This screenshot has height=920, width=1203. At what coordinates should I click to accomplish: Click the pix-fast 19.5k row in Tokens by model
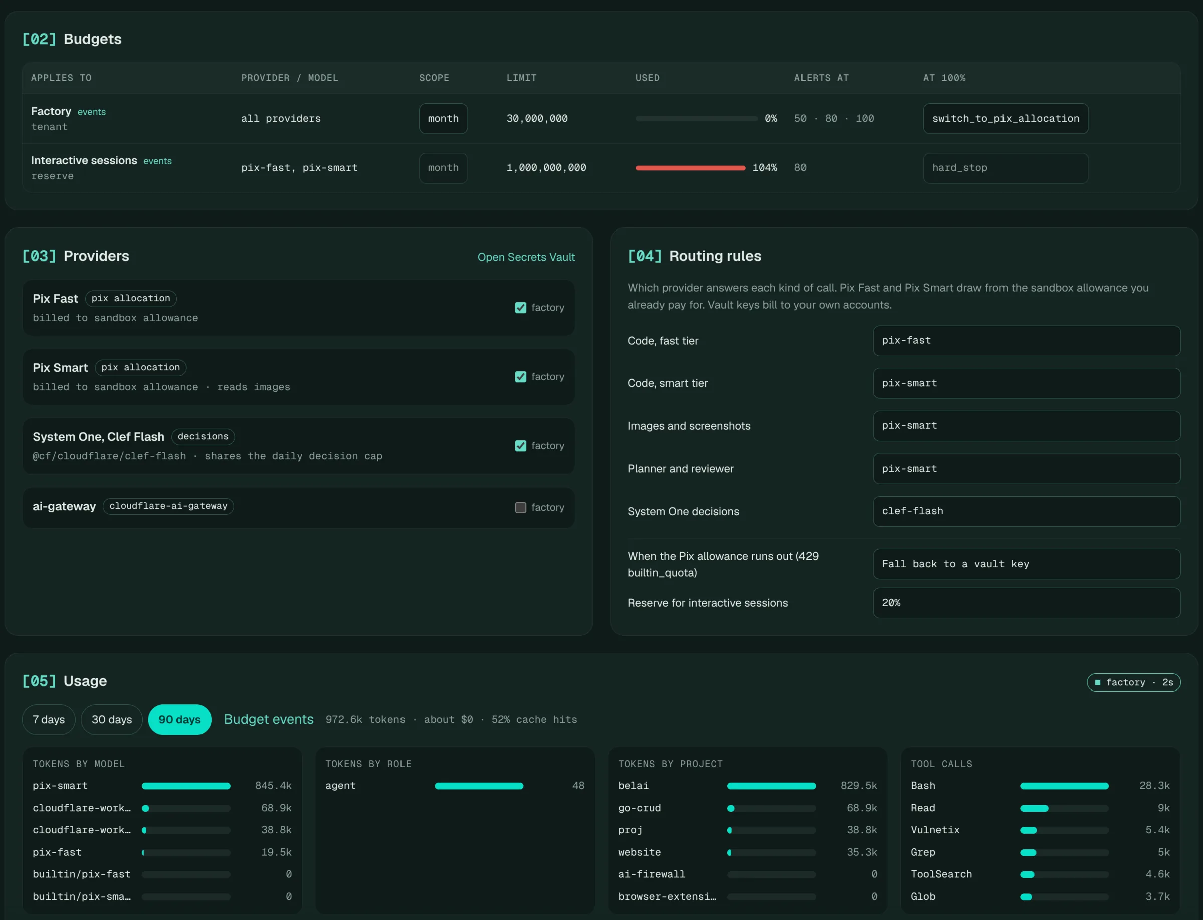click(x=161, y=853)
